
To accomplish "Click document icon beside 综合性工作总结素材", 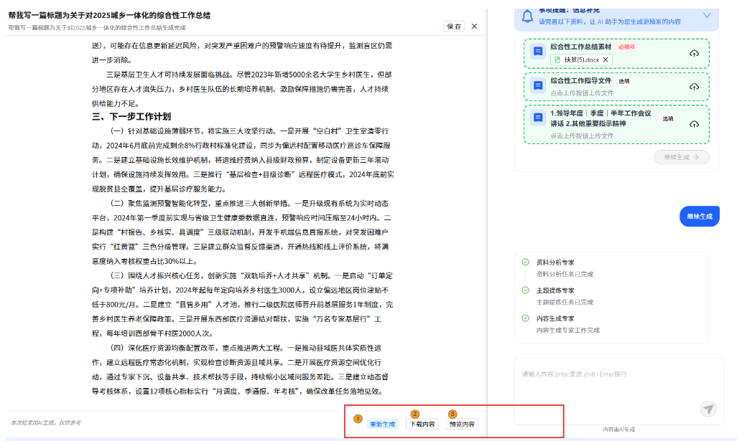I will [537, 52].
